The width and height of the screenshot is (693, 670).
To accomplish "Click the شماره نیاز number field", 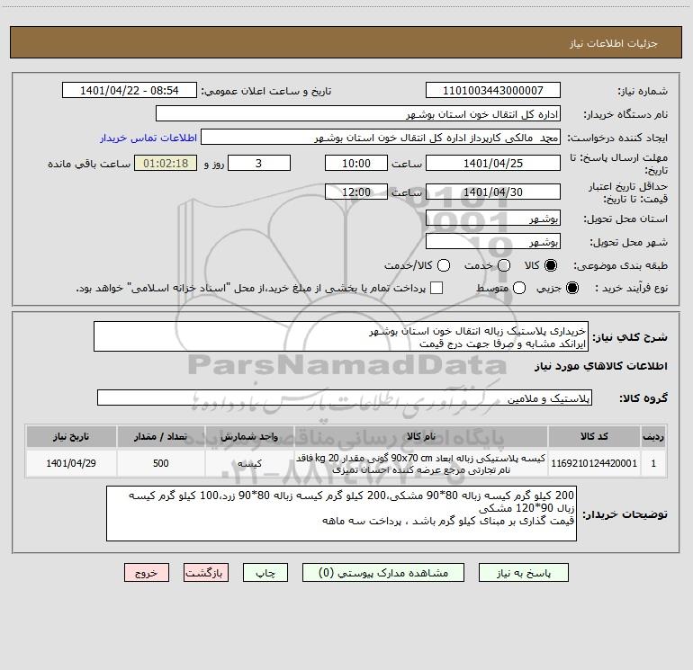I will [x=493, y=90].
